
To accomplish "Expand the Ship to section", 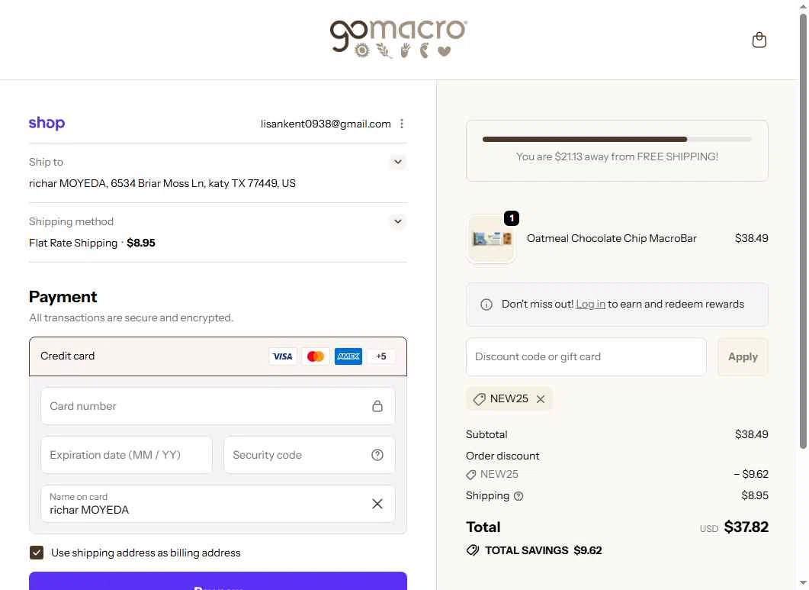I will [398, 162].
